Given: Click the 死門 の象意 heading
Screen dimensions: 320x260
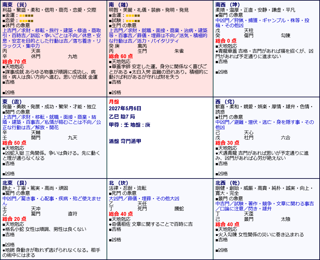Looking at the screenshot, I should (123, 193).
